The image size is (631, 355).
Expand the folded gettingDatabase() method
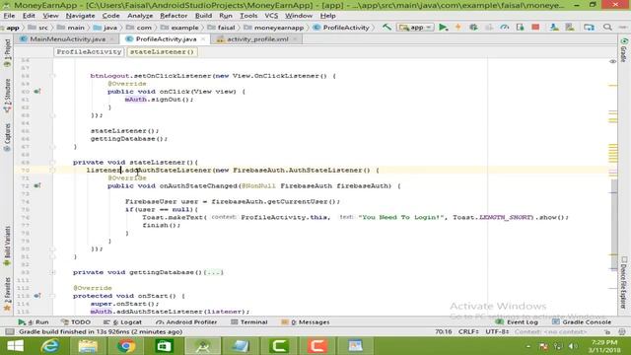[52, 272]
